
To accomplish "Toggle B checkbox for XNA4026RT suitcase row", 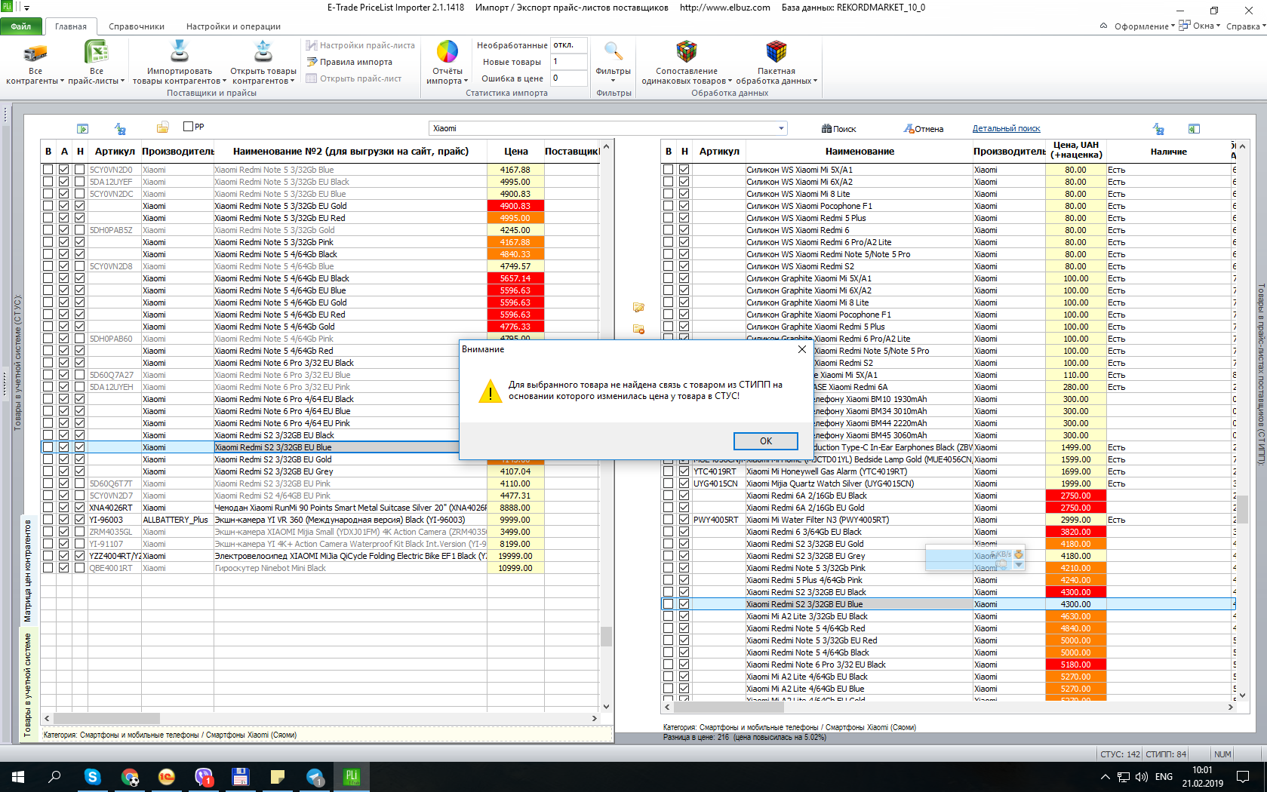I will coord(48,508).
